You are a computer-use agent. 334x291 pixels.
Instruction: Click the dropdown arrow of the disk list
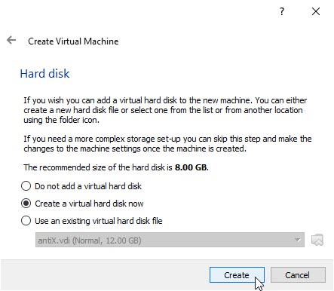298,240
